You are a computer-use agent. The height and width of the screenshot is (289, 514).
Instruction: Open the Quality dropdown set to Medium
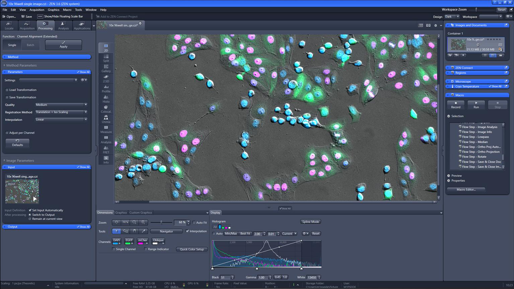coord(61,105)
